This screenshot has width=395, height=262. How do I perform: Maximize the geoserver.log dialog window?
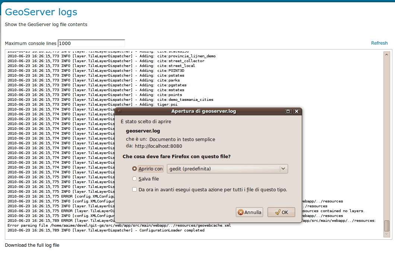[288, 111]
